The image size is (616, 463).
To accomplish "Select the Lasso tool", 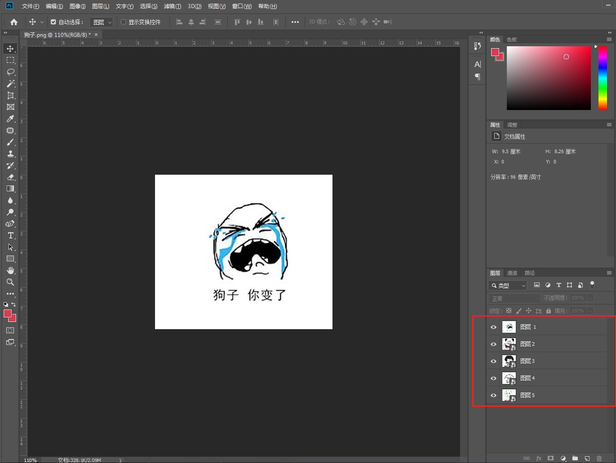I will [x=10, y=72].
